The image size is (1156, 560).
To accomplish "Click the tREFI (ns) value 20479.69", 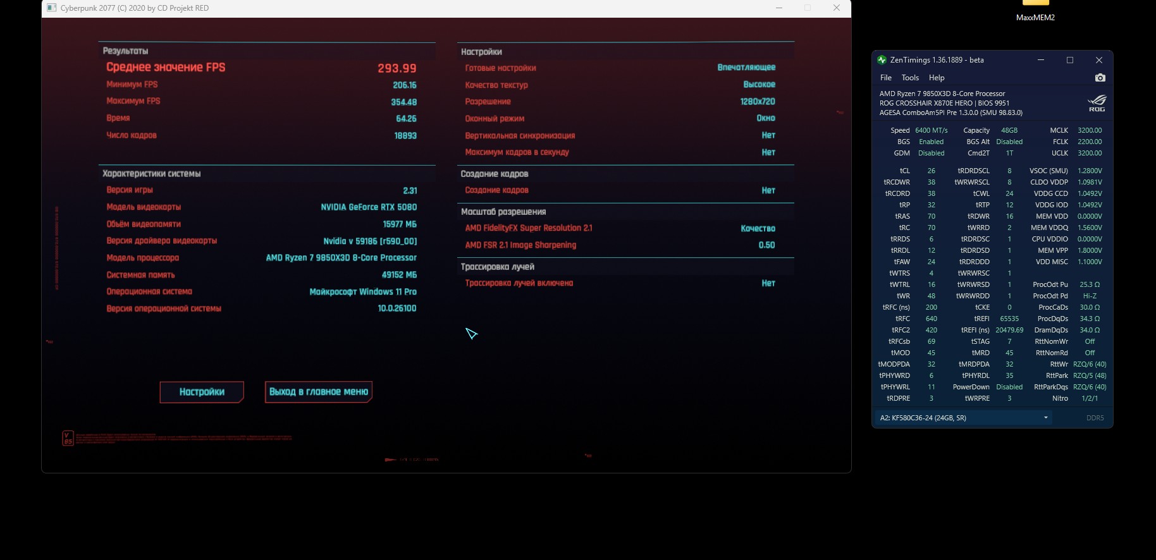I will pos(1009,330).
